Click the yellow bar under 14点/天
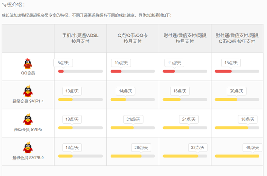This screenshot has height=176, width=267. tap(133, 99)
